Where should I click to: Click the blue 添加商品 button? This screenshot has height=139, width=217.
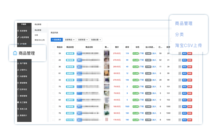pyautogui.click(x=57, y=40)
